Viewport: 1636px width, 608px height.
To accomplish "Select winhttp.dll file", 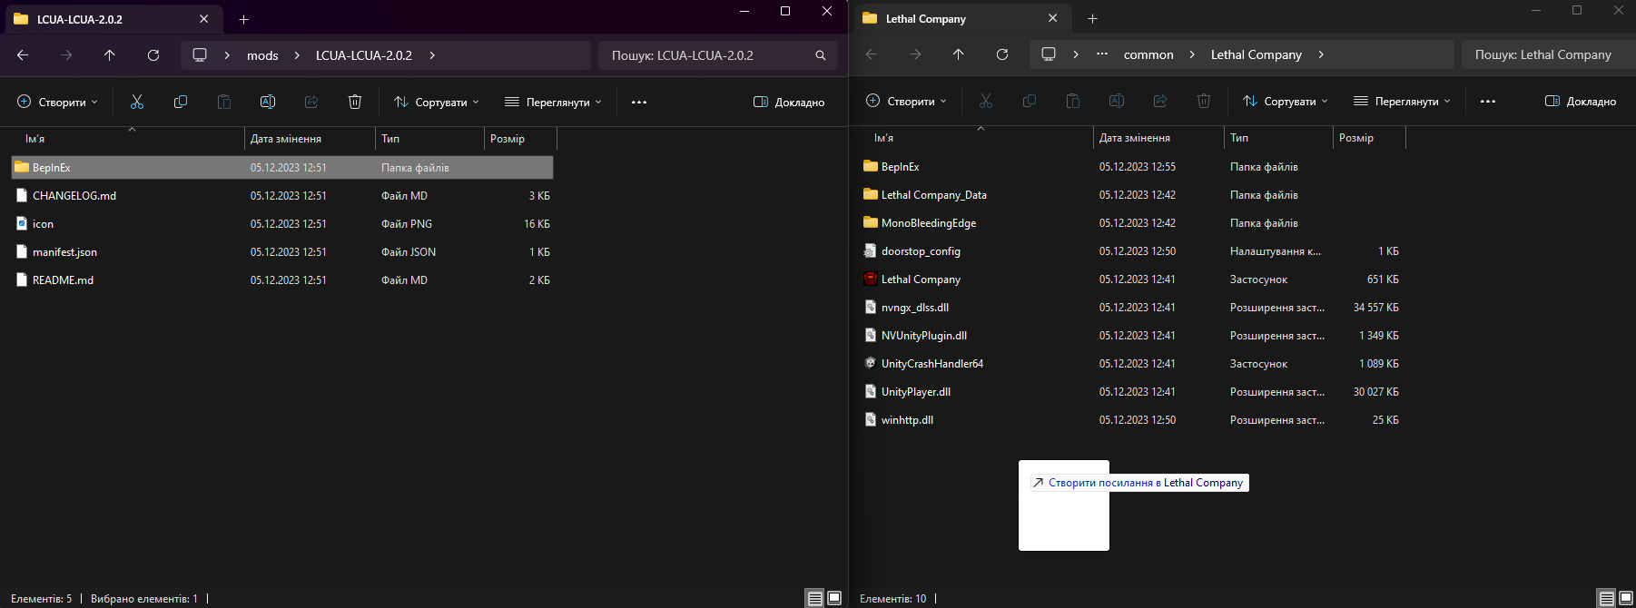I will [x=1131, y=420].
